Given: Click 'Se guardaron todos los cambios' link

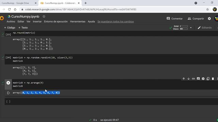Looking at the screenshot, I should tap(115, 22).
